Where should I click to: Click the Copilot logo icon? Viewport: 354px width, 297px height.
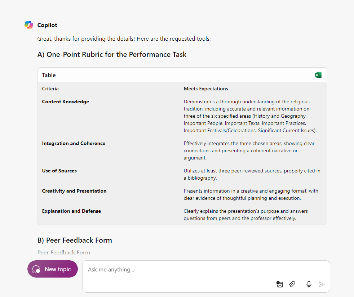click(29, 25)
